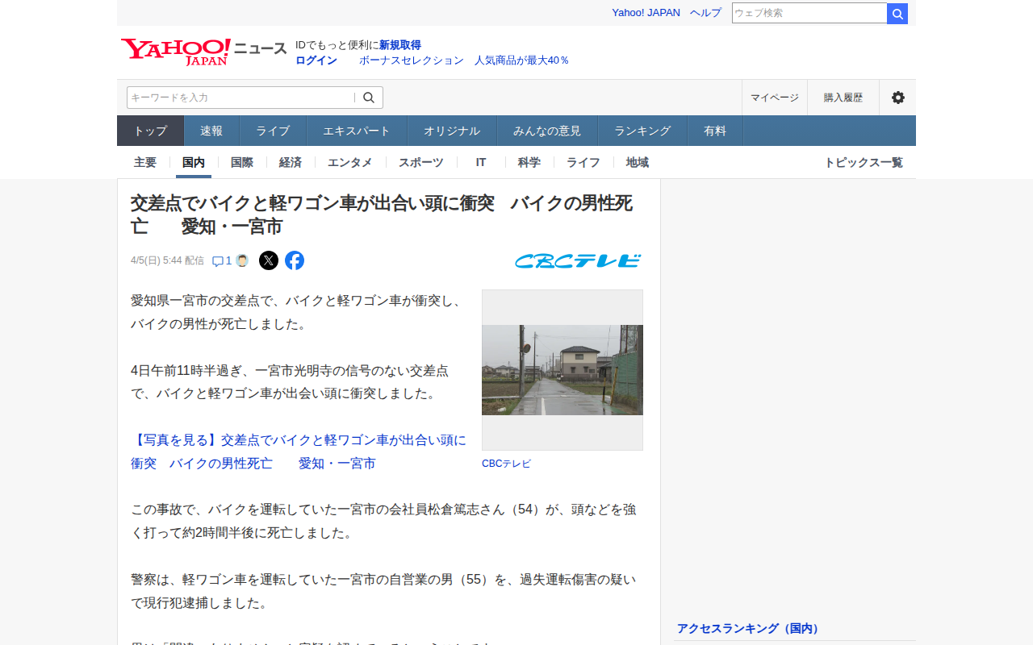This screenshot has height=645, width=1033.
Task: Click the web search magnifier button
Action: [x=897, y=14]
